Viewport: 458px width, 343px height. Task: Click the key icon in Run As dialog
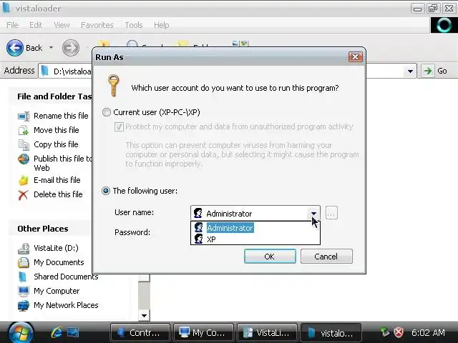click(113, 86)
